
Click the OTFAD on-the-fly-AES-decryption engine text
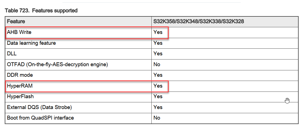(57, 65)
